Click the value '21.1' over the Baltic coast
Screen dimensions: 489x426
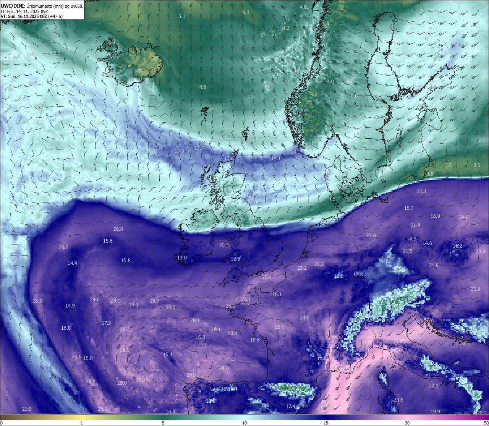(422, 191)
